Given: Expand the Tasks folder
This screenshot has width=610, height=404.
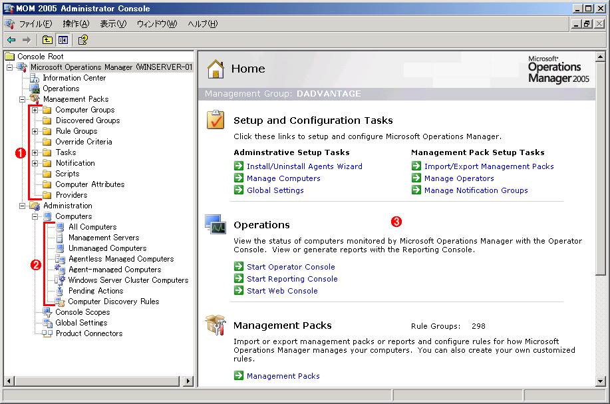Looking at the screenshot, I should (x=35, y=152).
